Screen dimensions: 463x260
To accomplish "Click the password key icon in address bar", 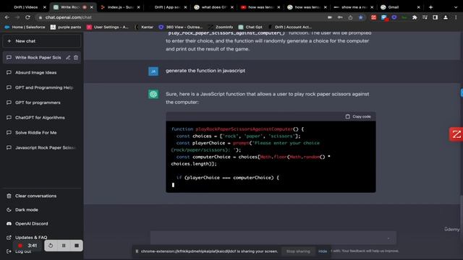I will point(340,17).
